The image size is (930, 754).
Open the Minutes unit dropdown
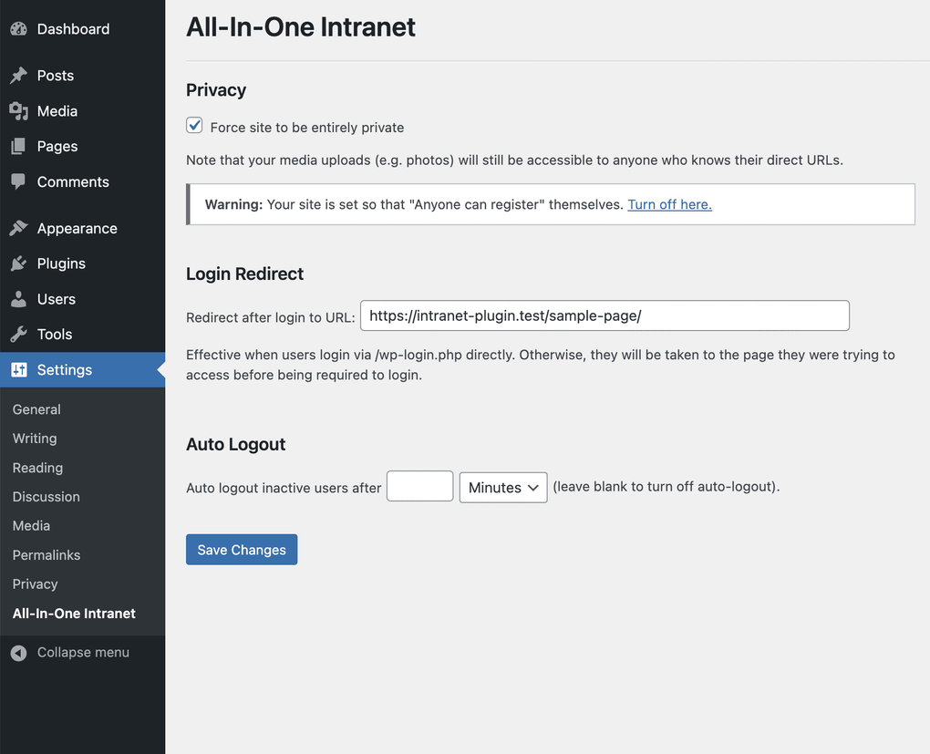502,486
